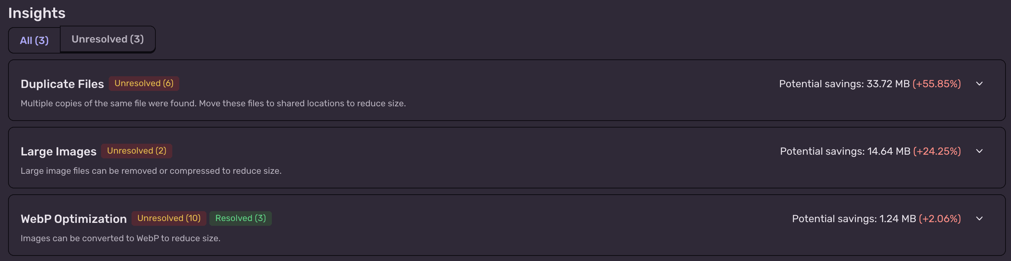Click Potential savings 33.72 MB text

[x=844, y=84]
